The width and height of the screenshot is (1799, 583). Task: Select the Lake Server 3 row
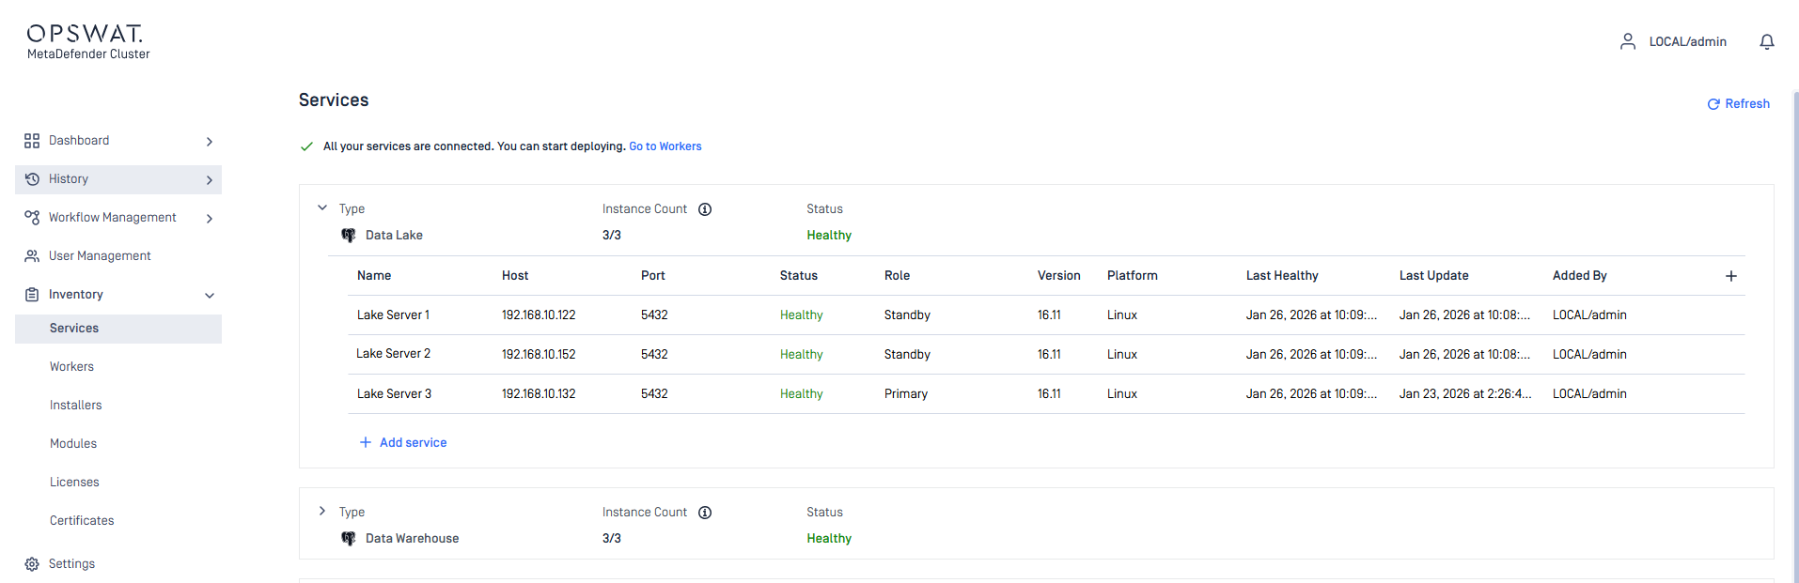point(394,394)
